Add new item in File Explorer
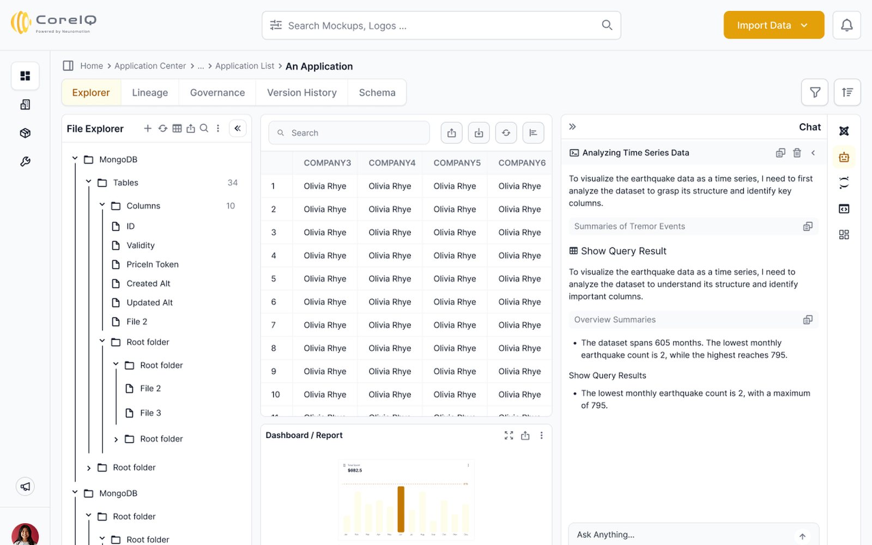 [x=148, y=129]
